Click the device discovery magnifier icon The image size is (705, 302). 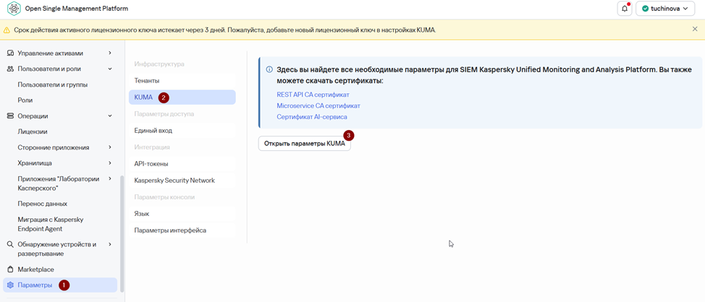(10, 244)
